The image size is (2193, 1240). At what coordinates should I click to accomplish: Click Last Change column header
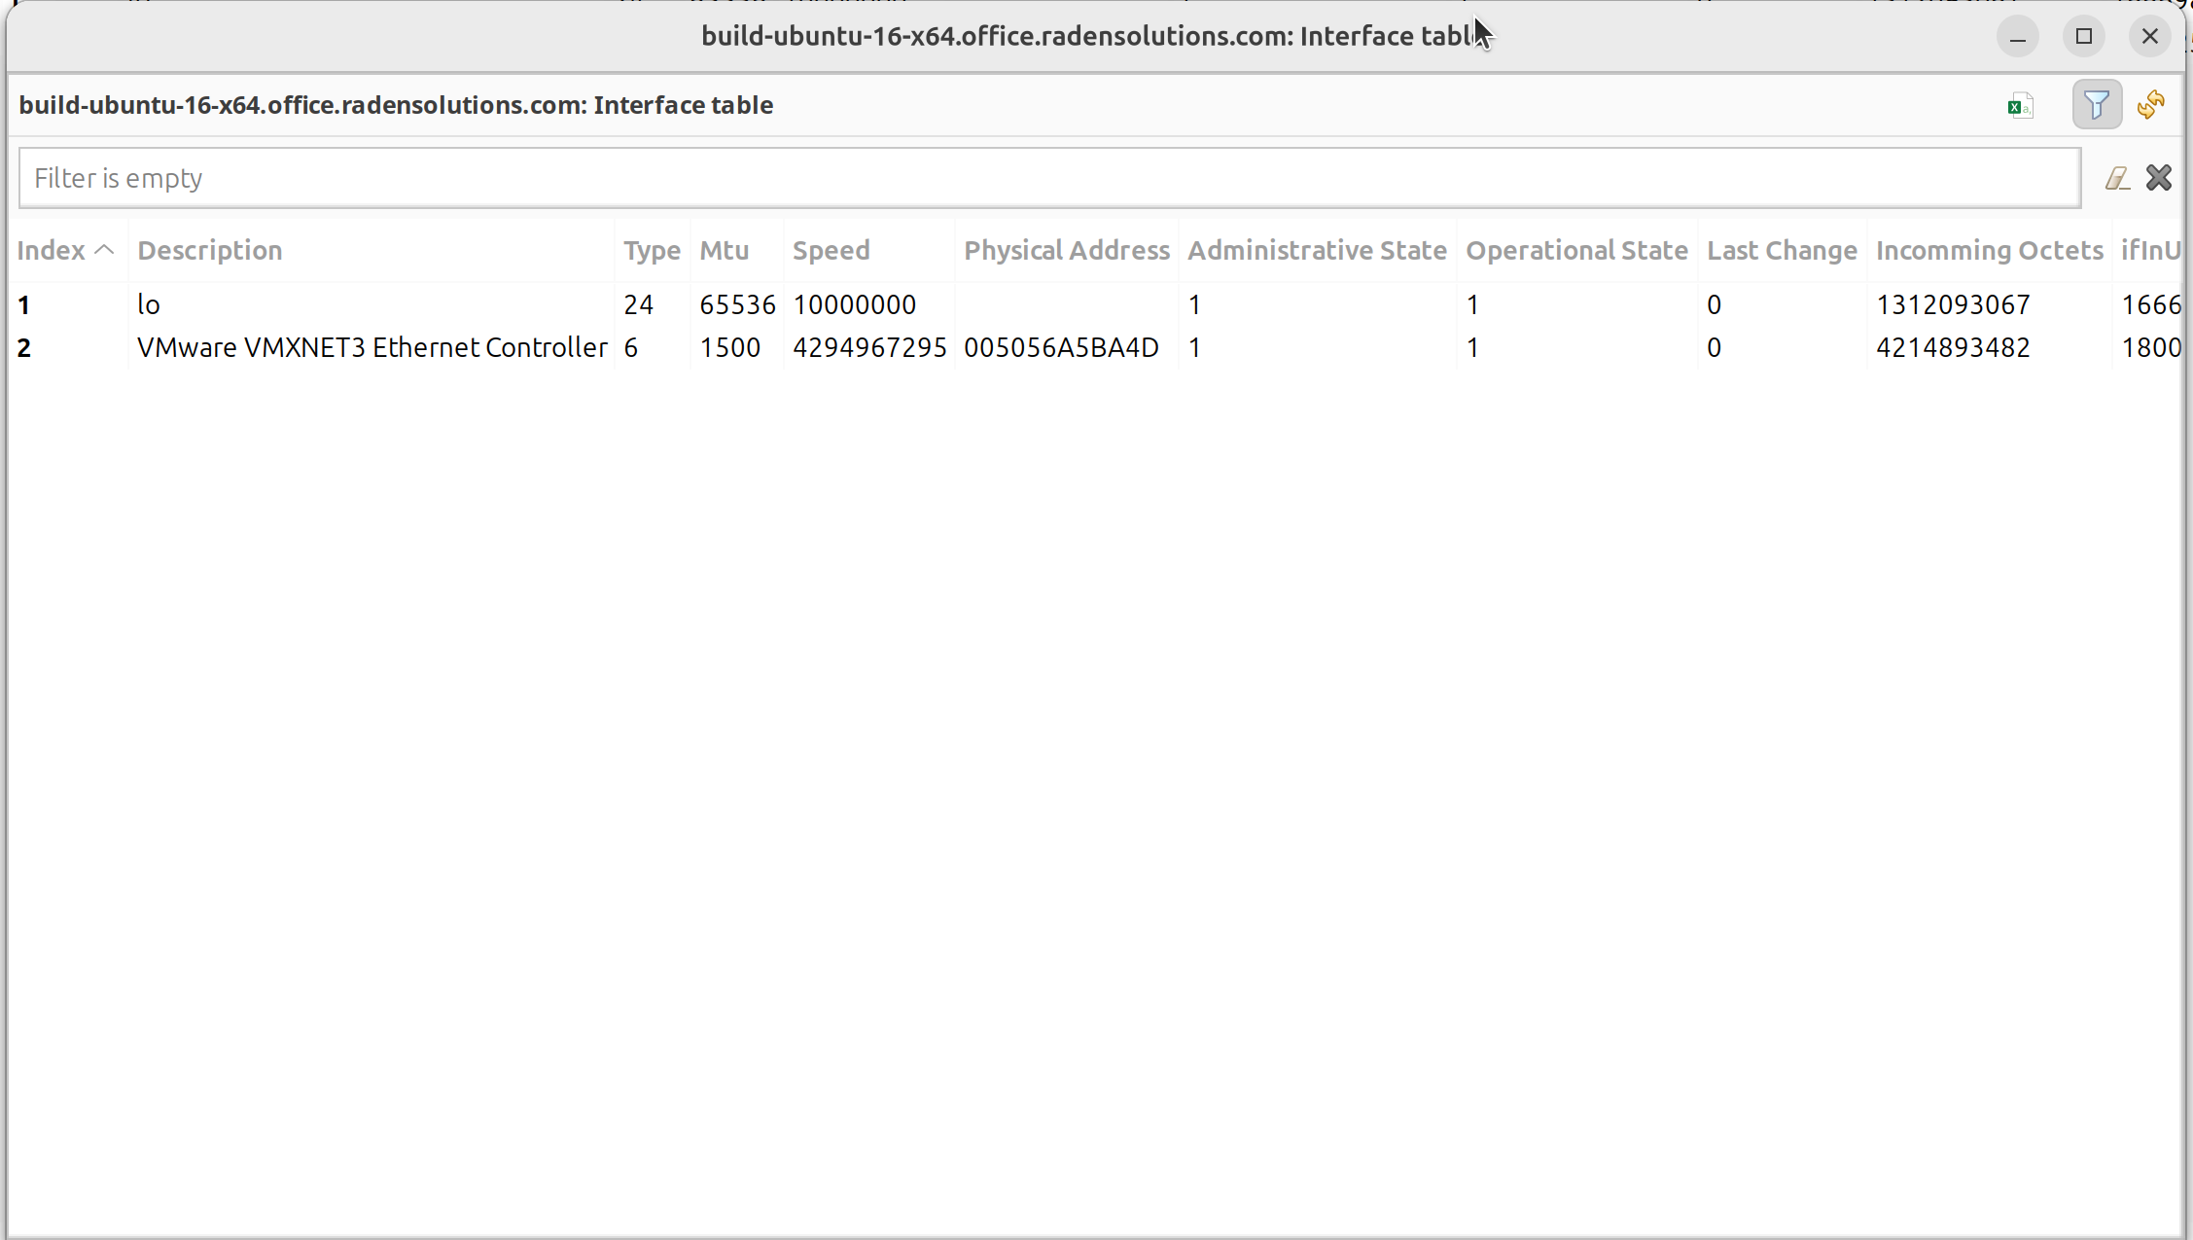pyautogui.click(x=1782, y=251)
